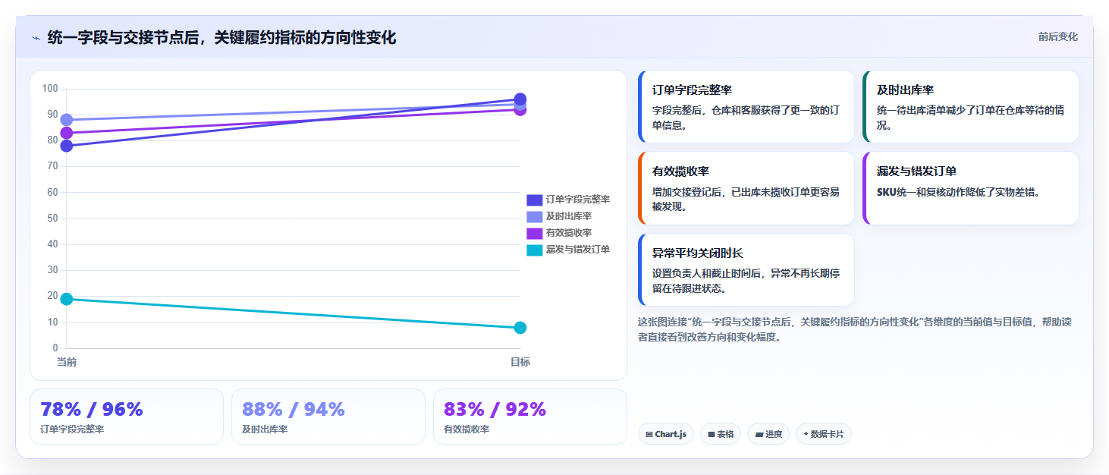Open the 异常平均关闭时长 description card
This screenshot has width=1109, height=475.
pyautogui.click(x=746, y=270)
